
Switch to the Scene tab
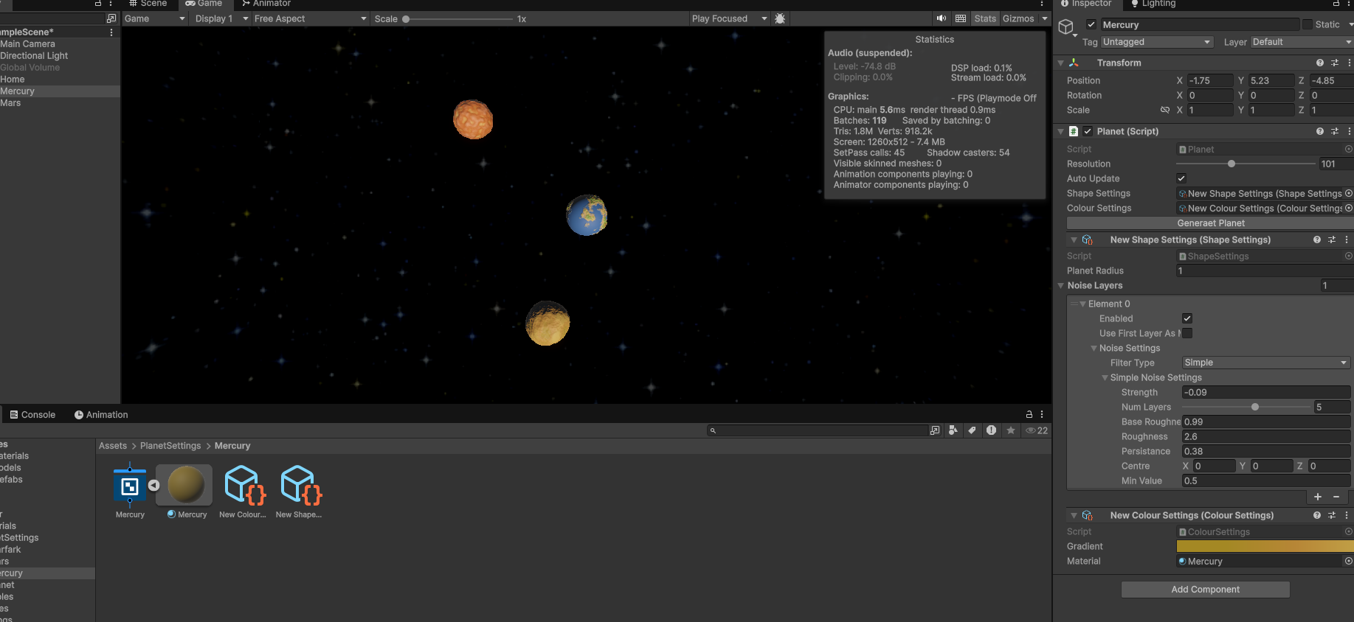pyautogui.click(x=148, y=4)
